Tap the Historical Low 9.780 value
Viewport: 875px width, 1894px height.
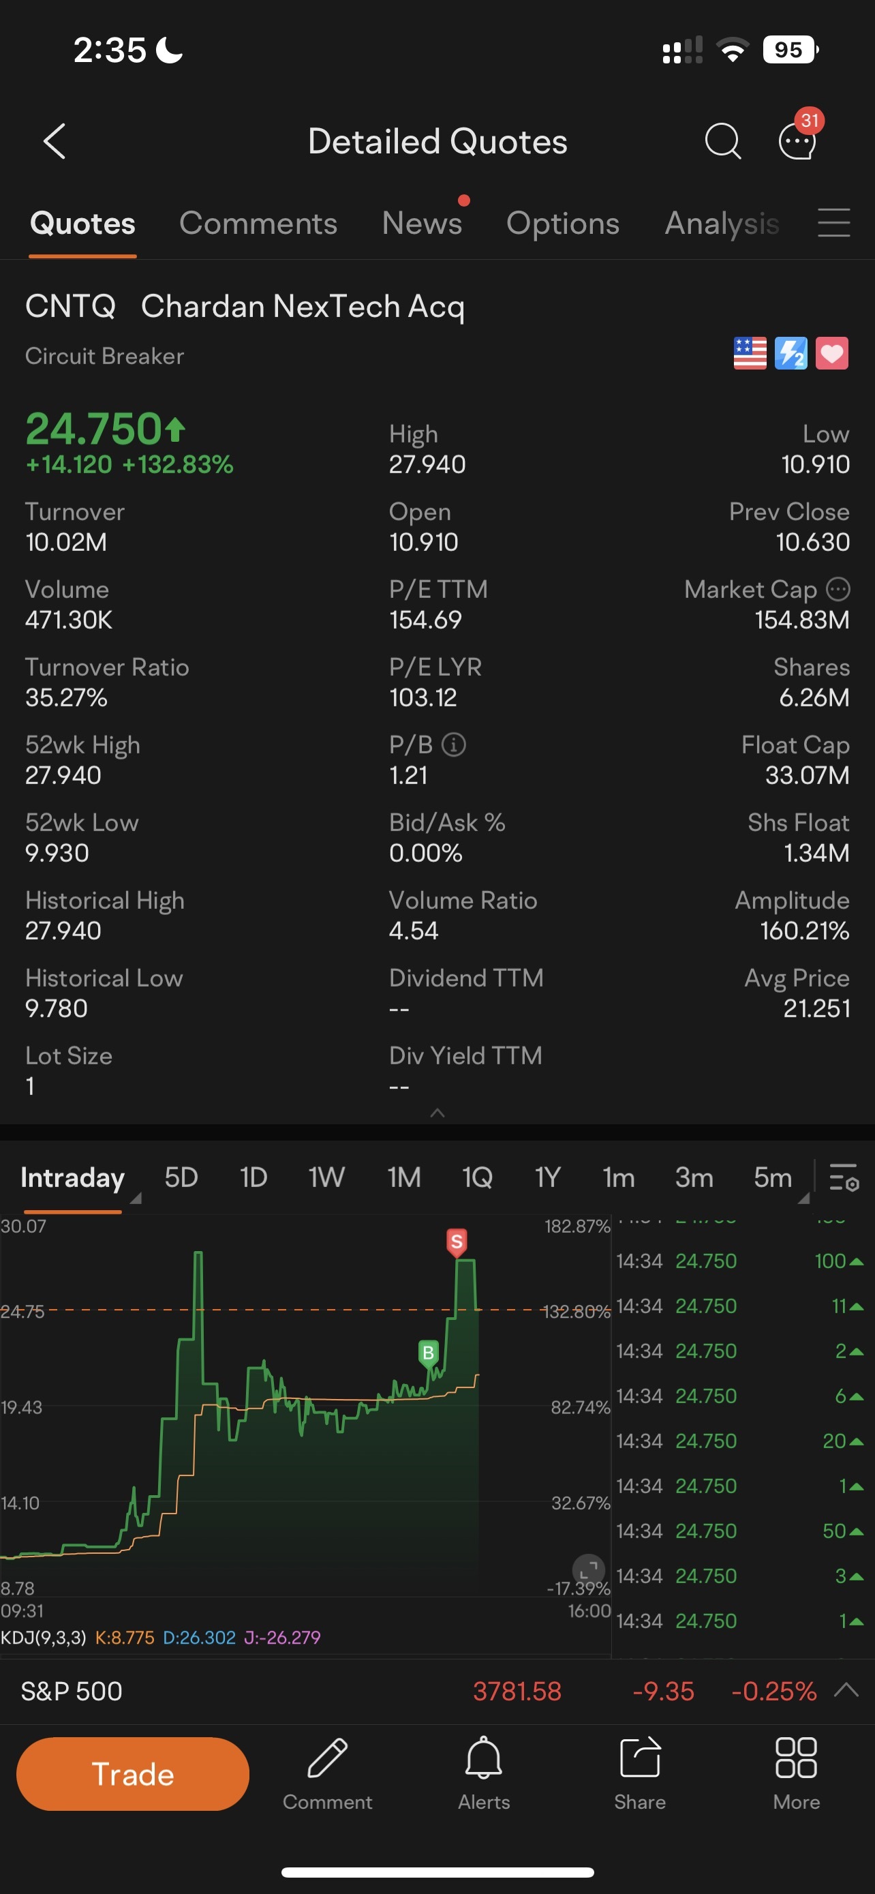coord(57,1008)
